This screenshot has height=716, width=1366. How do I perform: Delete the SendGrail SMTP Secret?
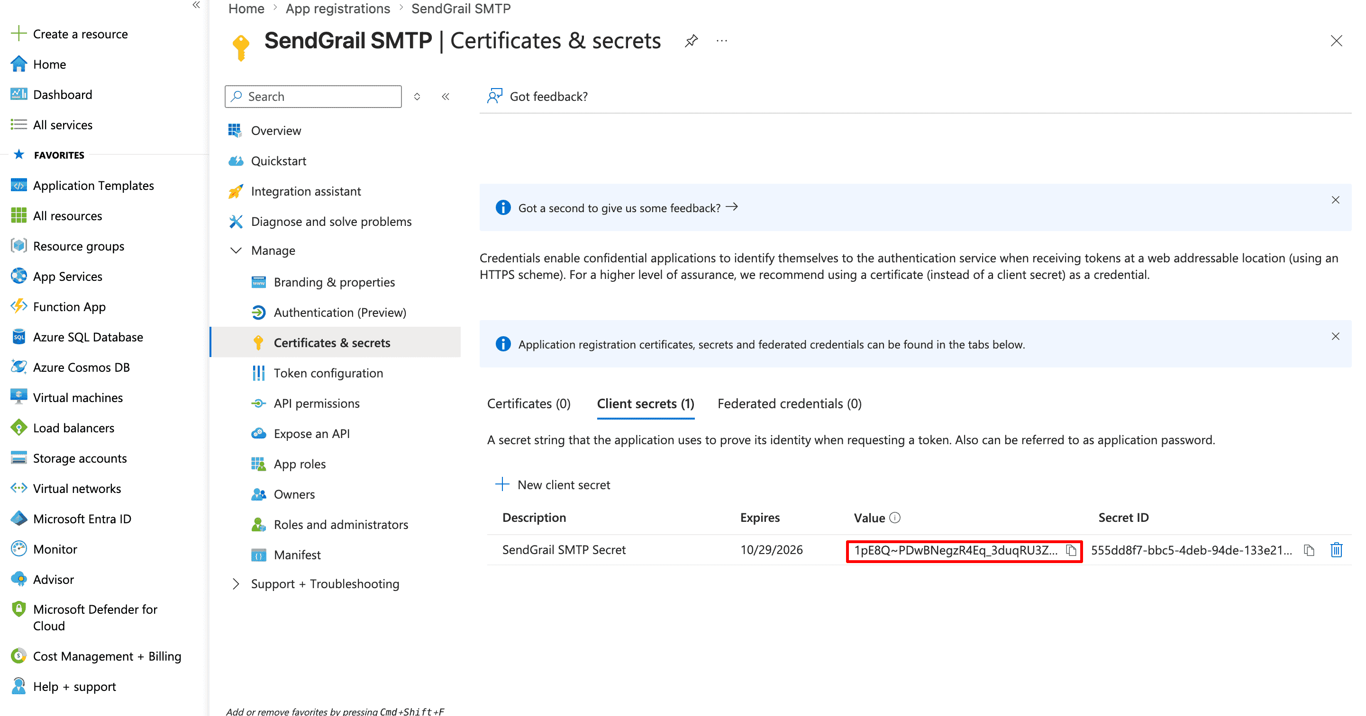[1336, 550]
